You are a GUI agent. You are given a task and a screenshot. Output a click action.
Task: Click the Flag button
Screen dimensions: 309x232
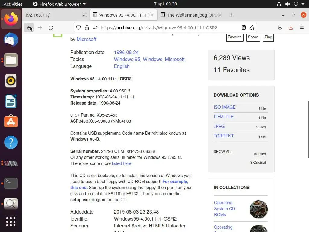pyautogui.click(x=268, y=37)
